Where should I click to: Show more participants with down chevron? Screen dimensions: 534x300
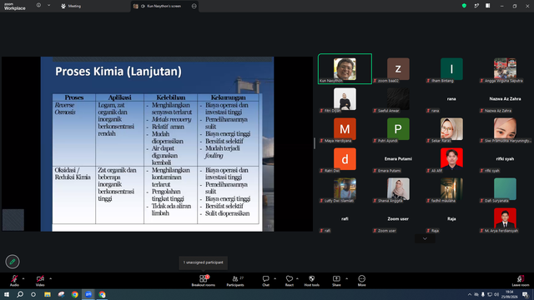425,238
